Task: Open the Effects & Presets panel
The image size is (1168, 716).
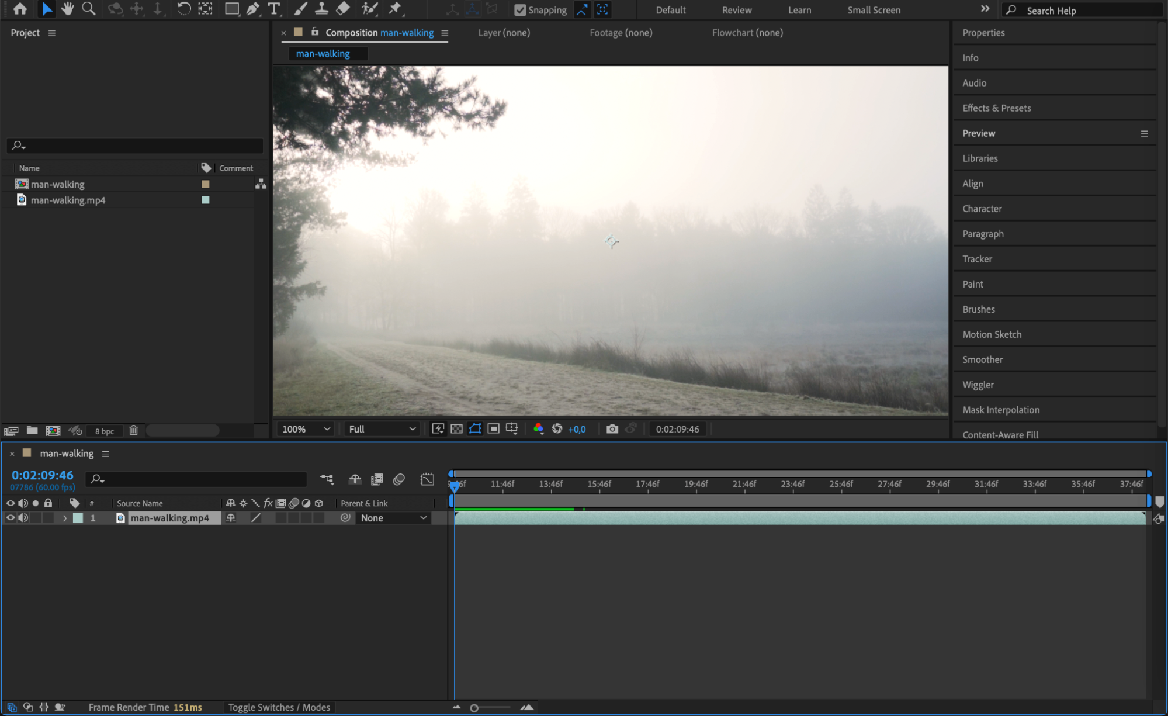Action: 996,108
